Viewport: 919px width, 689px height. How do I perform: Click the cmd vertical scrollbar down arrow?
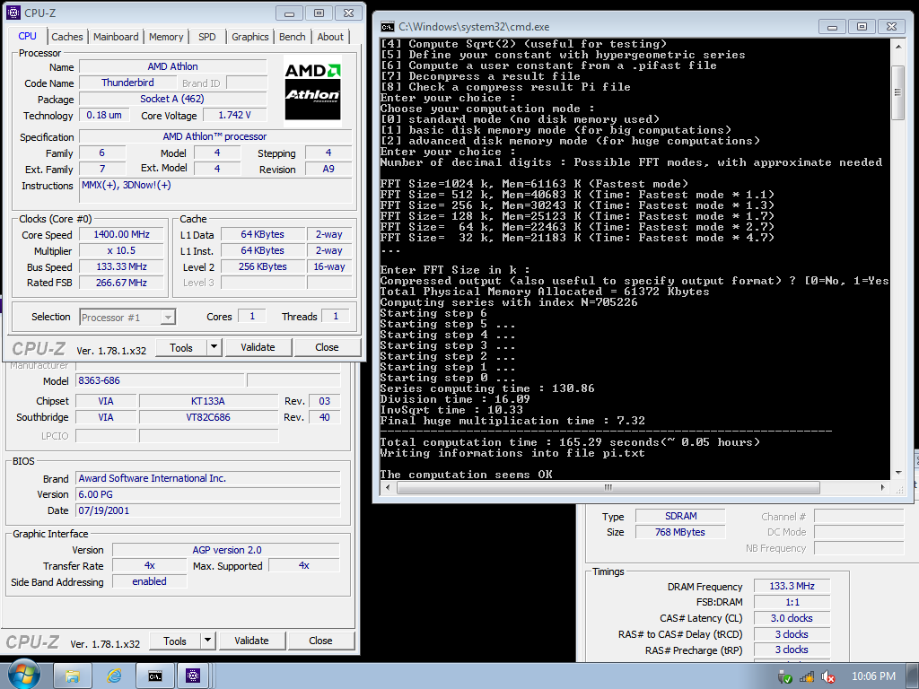[x=897, y=472]
